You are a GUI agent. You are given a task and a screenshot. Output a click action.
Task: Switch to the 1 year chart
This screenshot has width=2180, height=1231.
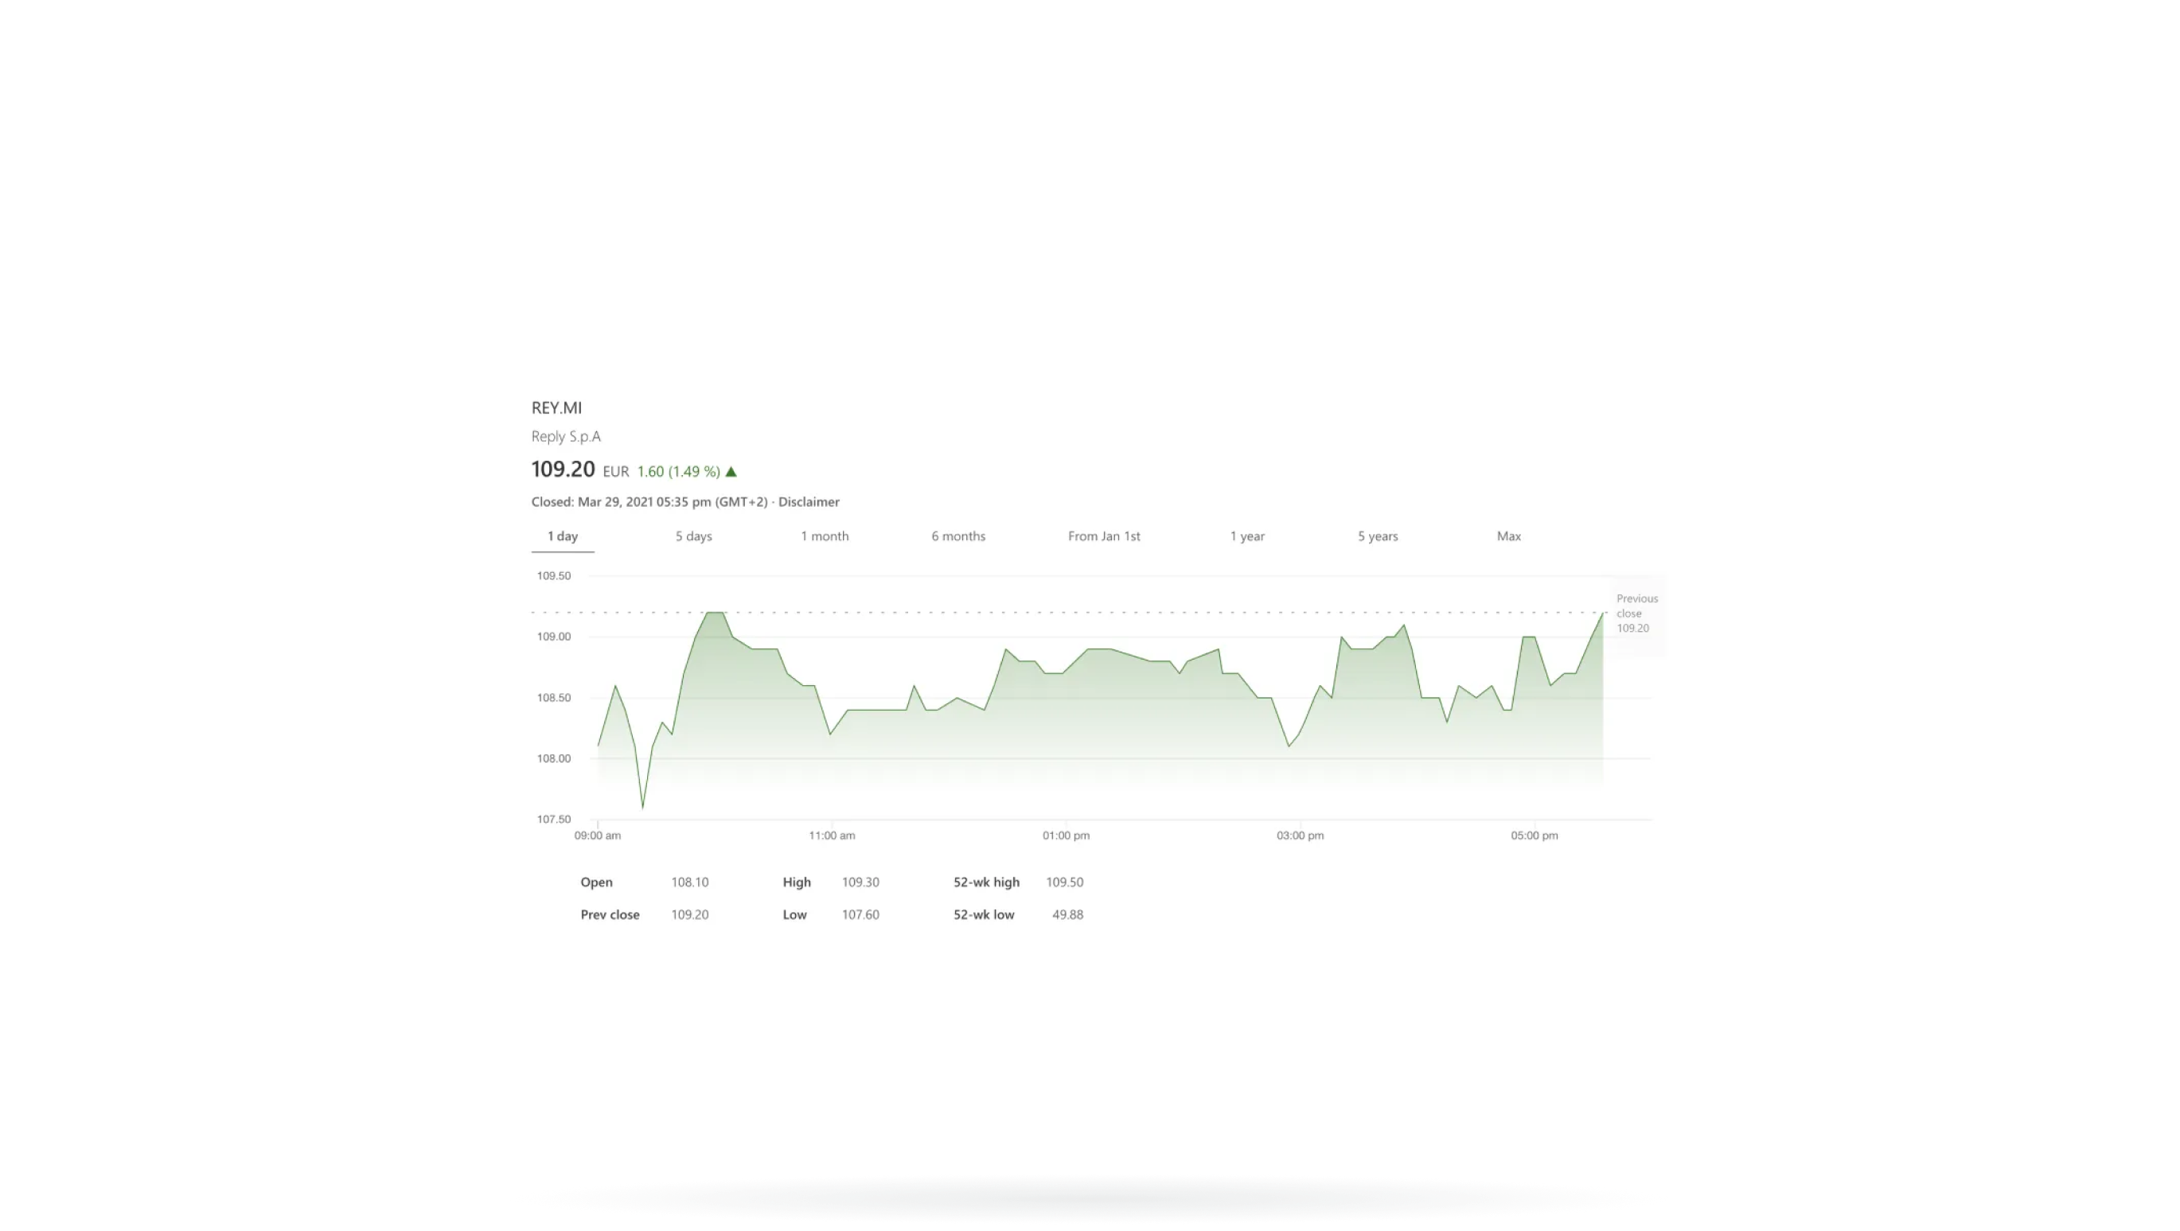(x=1246, y=536)
